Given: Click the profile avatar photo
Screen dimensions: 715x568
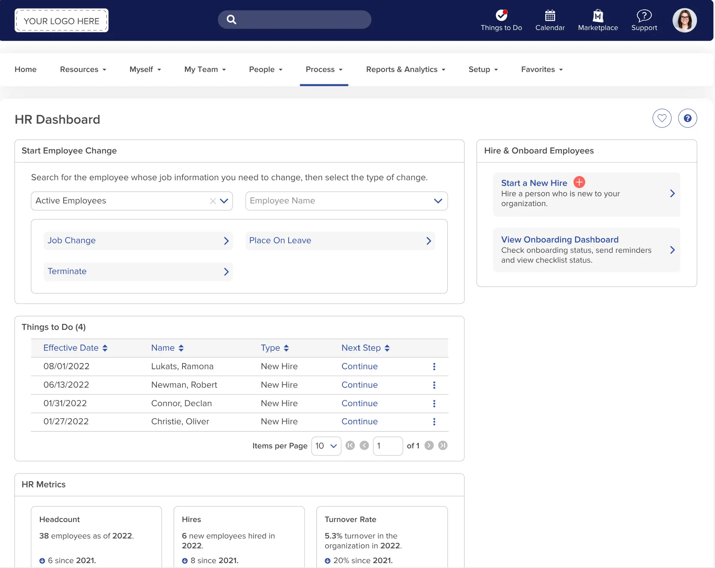Looking at the screenshot, I should pos(685,20).
